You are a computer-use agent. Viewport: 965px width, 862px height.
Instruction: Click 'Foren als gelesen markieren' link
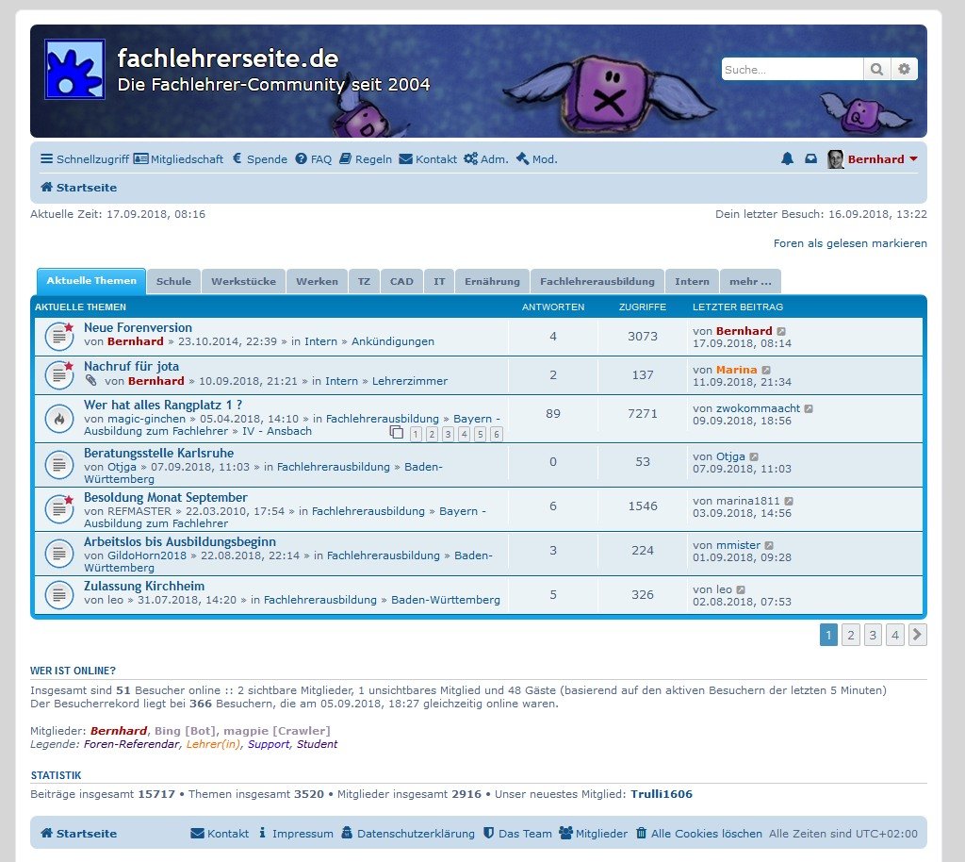[x=850, y=243]
